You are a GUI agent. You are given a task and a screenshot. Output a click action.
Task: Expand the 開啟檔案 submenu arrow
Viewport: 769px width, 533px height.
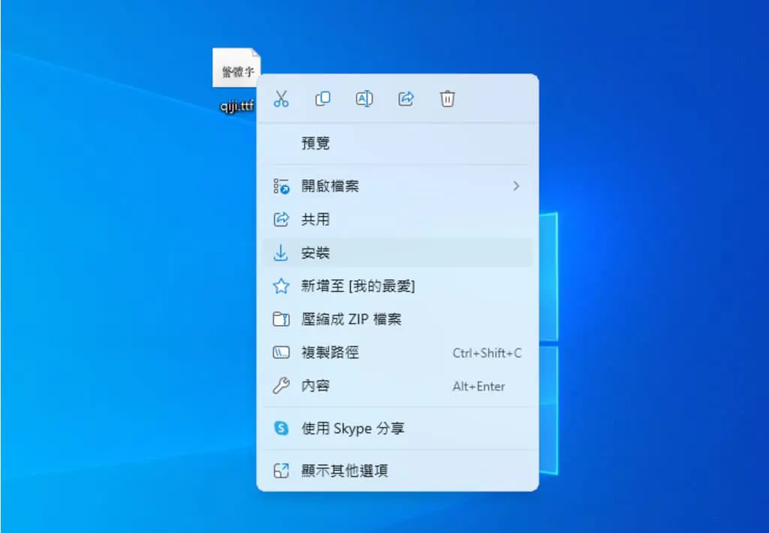point(516,186)
